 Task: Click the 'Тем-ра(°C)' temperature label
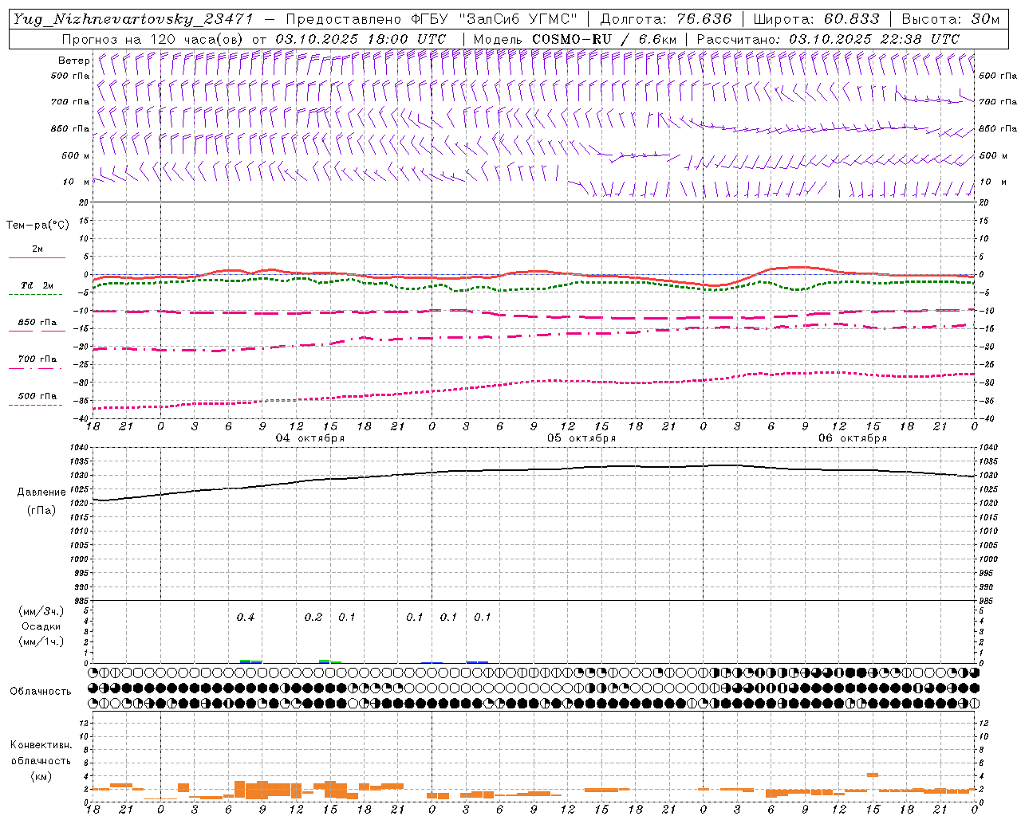pos(37,226)
